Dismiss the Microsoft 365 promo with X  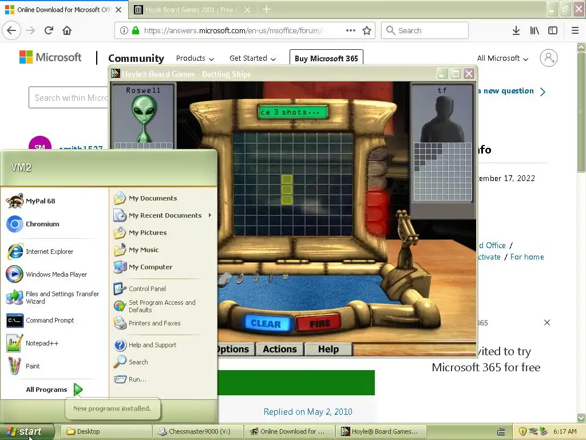coord(547,323)
